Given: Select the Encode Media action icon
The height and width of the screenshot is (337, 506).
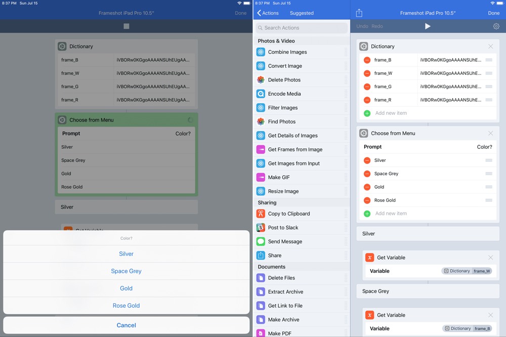Looking at the screenshot, I should point(261,94).
